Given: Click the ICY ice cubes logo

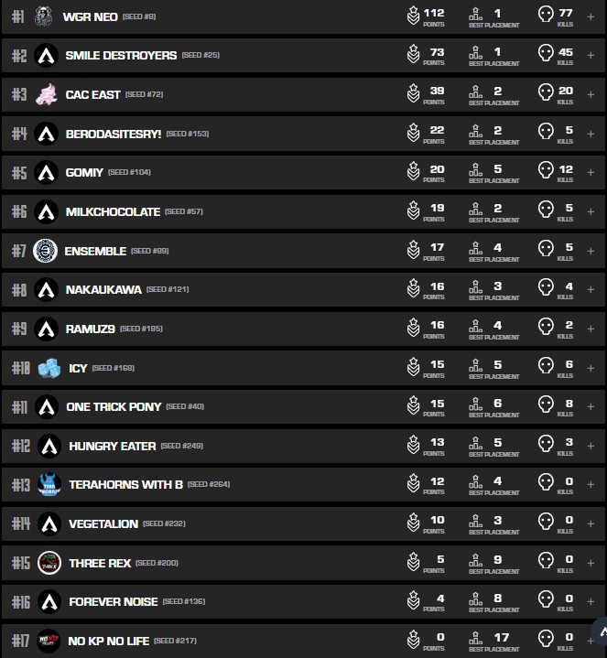Looking at the screenshot, I should coord(49,368).
